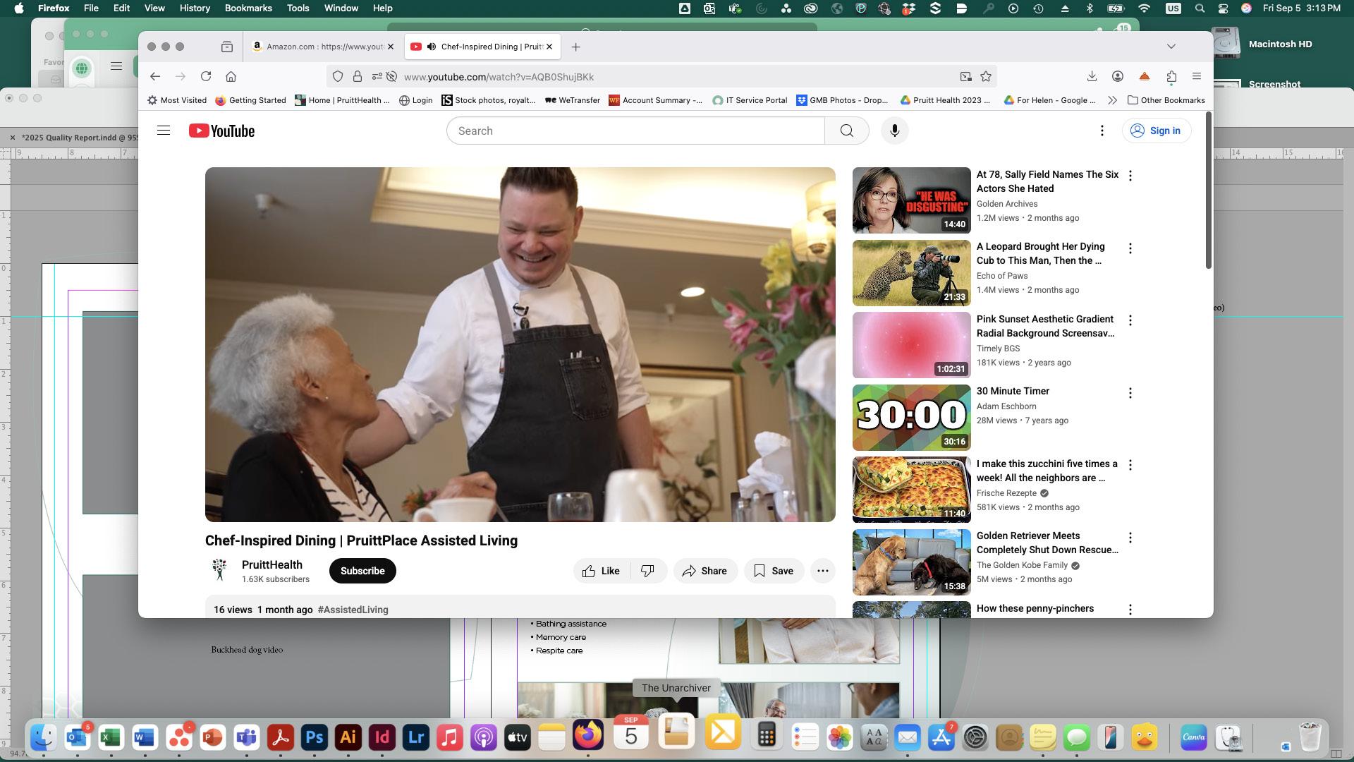1354x762 pixels.
Task: Open the Bookmarks menu in menu bar
Action: tap(248, 8)
